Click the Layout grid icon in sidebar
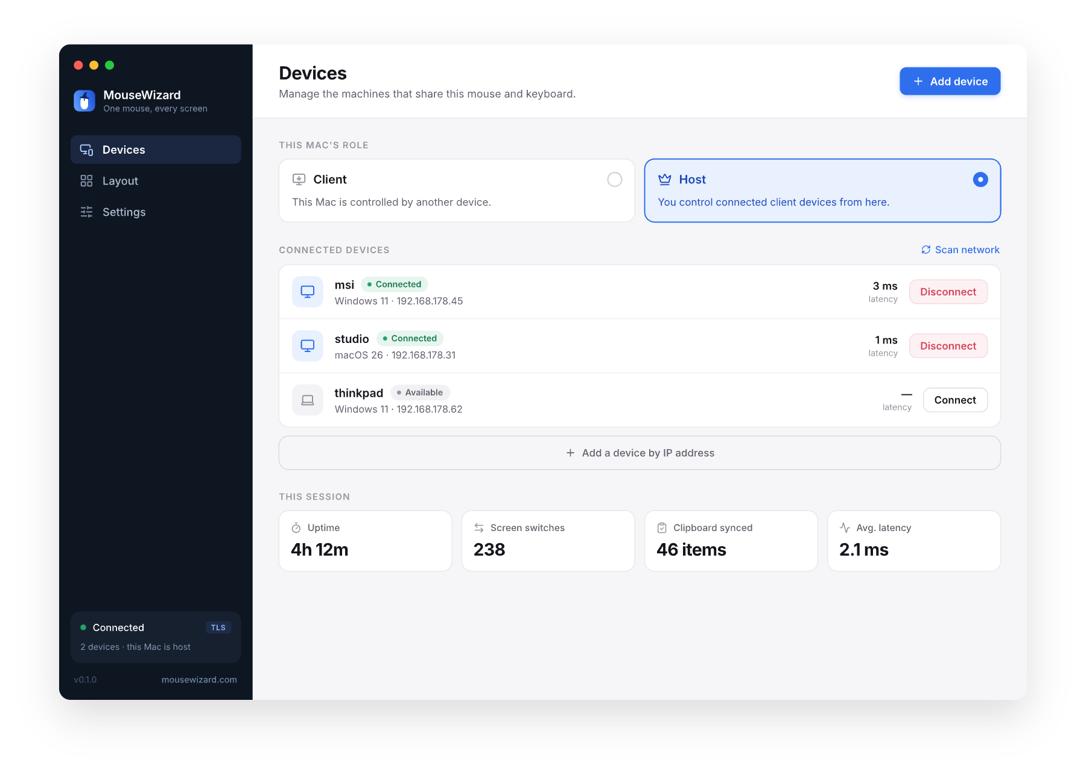Image resolution: width=1086 pixels, height=774 pixels. [x=86, y=181]
